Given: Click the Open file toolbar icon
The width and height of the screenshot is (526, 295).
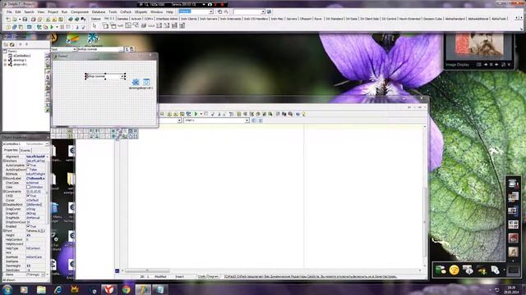Looking at the screenshot, I should click(15, 20).
